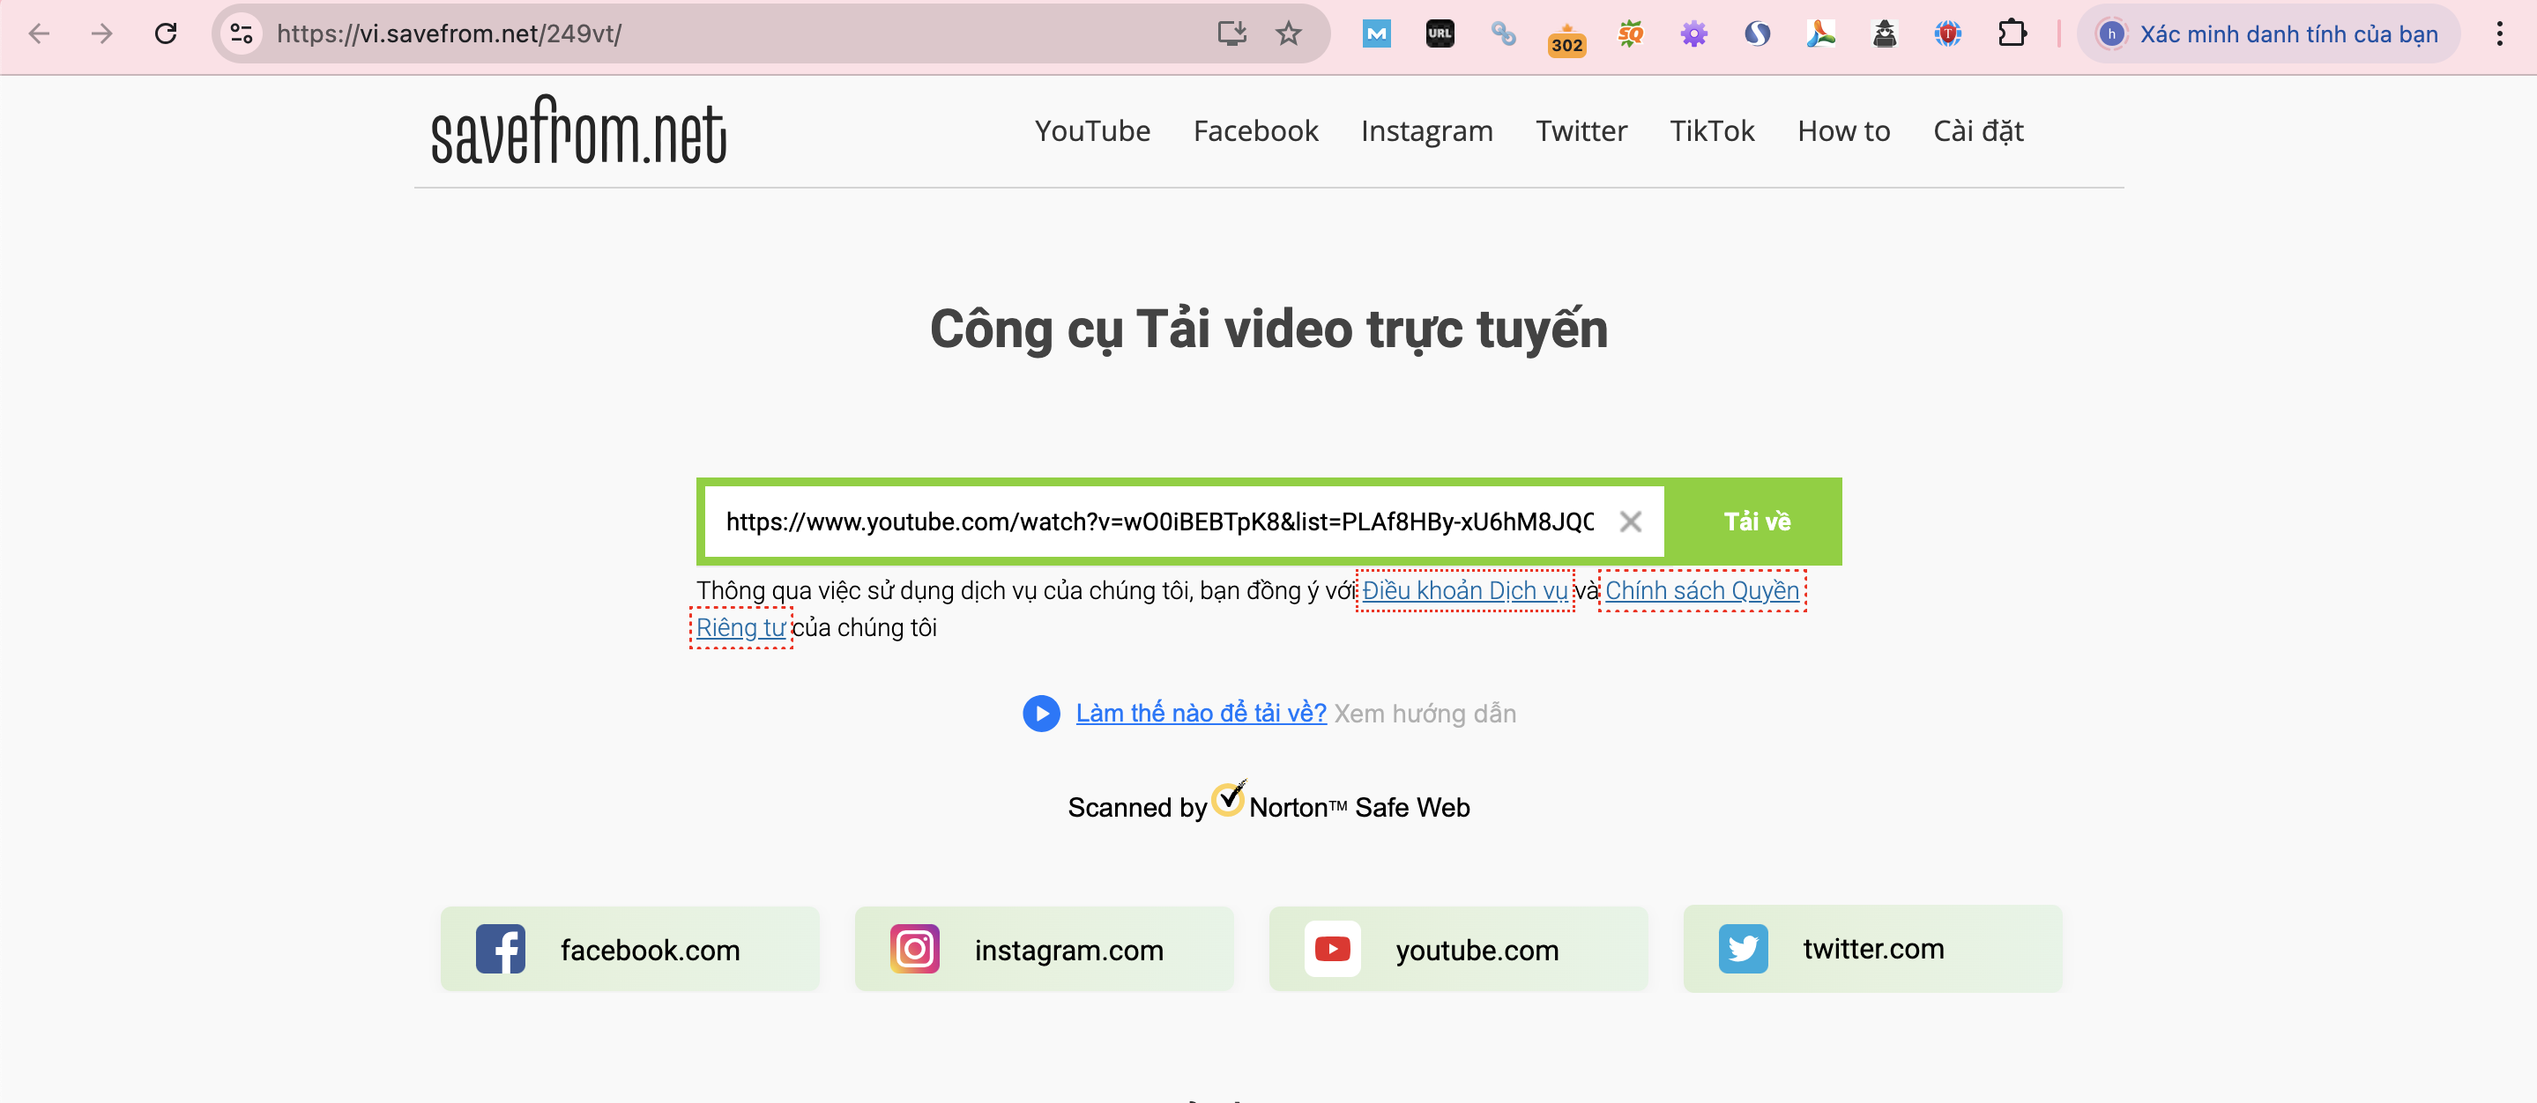
Task: Open the colorful arrow extension icon
Action: 1821,34
